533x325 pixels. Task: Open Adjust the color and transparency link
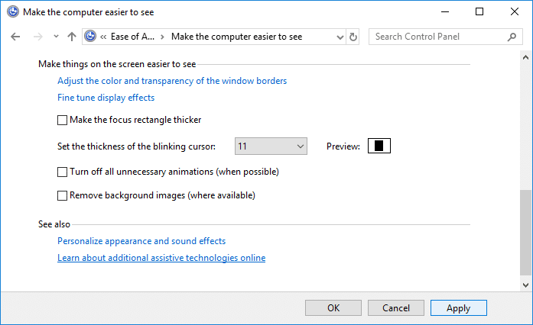[x=172, y=80]
